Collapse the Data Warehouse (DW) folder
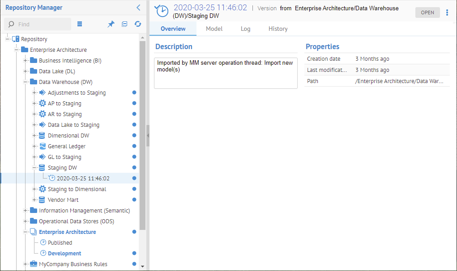Screen dimensions: 457x271 pyautogui.click(x=26, y=82)
